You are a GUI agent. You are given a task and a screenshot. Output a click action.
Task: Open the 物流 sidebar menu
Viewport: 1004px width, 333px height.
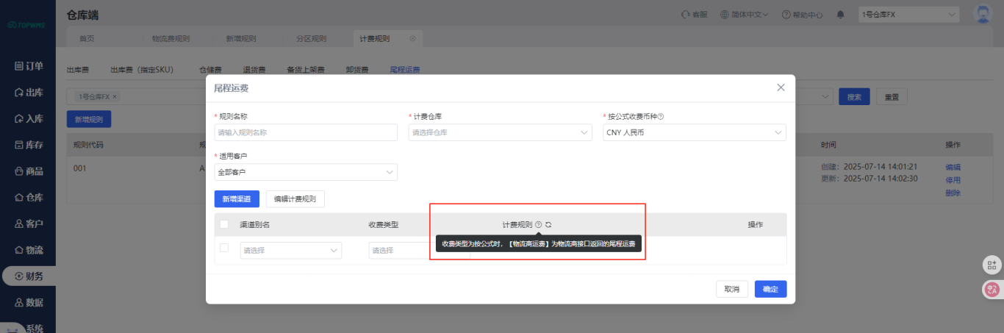(x=28, y=250)
